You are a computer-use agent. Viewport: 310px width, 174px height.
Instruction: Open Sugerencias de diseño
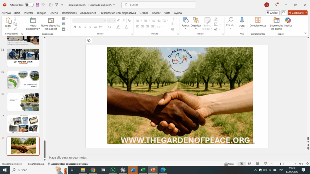pyautogui.click(x=276, y=21)
